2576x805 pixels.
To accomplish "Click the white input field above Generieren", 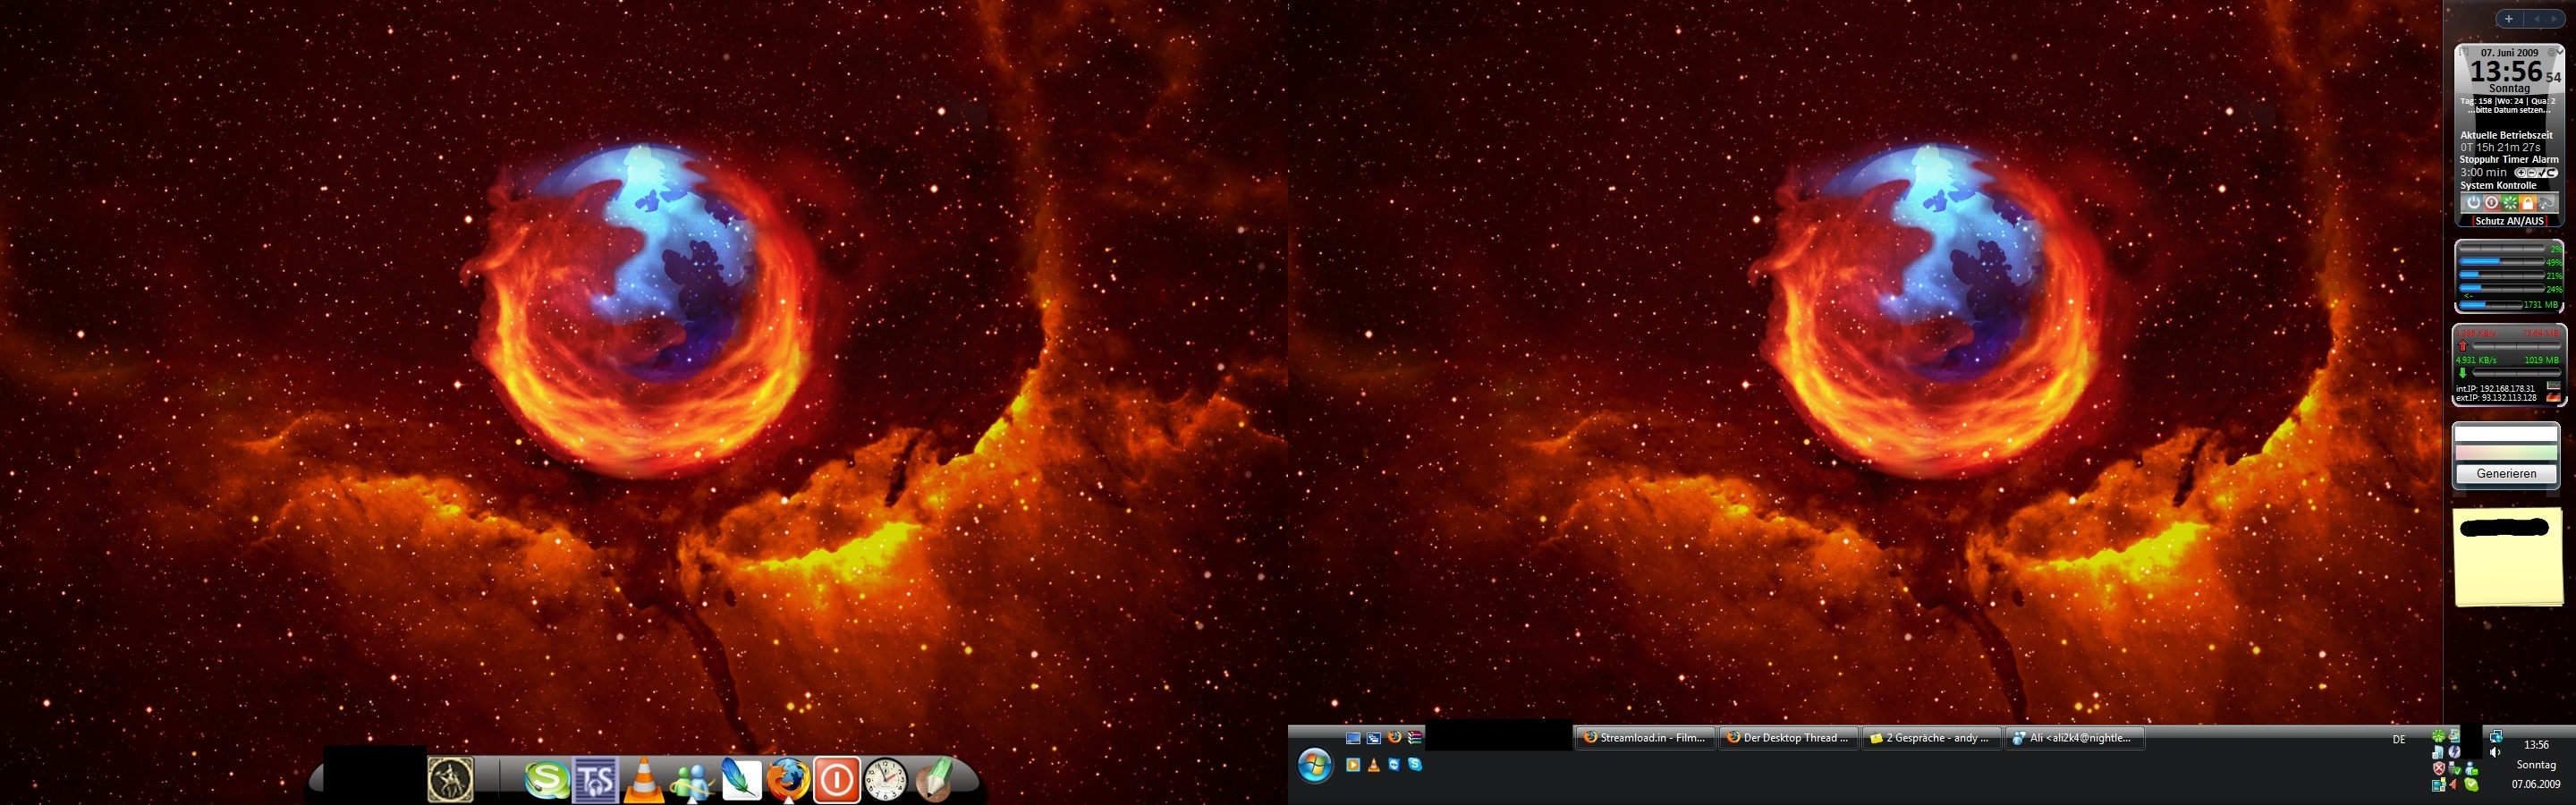I will click(x=2505, y=434).
